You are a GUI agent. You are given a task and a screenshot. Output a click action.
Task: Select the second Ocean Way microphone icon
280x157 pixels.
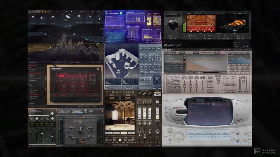[x=144, y=93]
